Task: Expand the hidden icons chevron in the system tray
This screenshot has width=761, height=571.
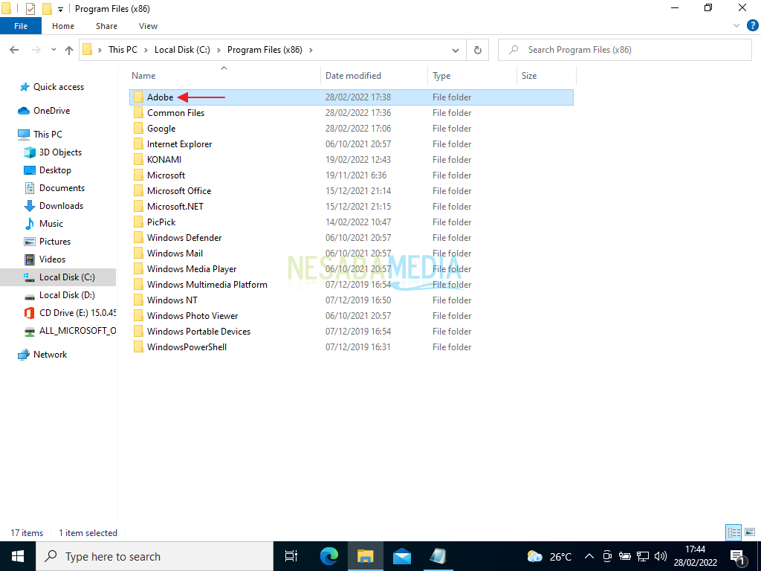Action: click(x=589, y=555)
